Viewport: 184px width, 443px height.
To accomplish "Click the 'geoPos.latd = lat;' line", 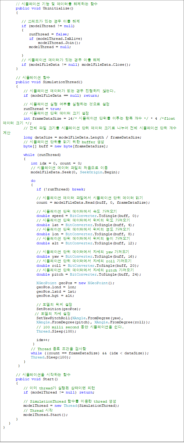I will 56,292.
